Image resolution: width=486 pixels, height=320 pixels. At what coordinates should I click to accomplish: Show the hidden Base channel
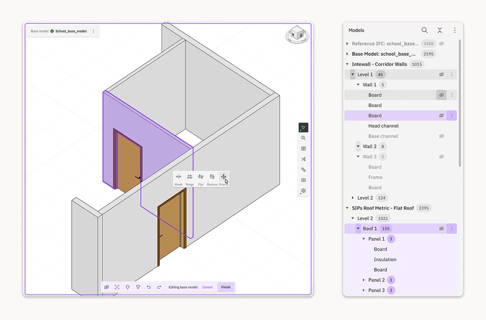441,136
